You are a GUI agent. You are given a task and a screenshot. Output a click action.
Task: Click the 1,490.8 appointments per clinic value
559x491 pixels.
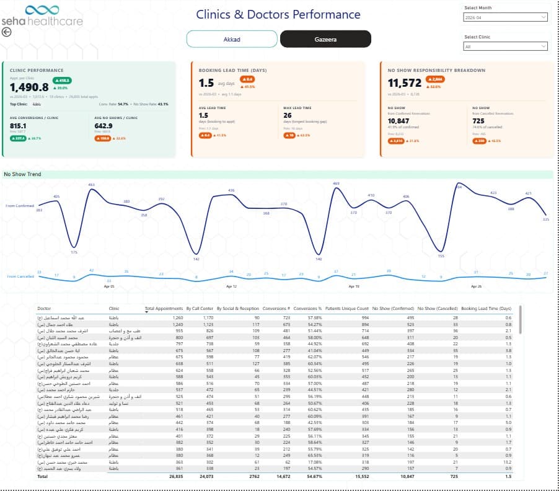(x=29, y=87)
